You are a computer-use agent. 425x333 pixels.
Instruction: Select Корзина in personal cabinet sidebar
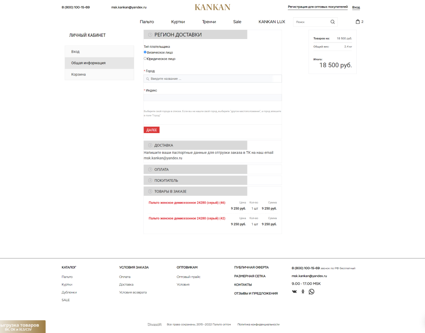pyautogui.click(x=99, y=74)
